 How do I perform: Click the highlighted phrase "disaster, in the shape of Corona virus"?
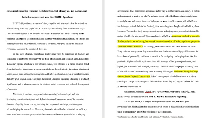(x=133, y=76)
